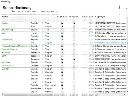Enable P.Search for Human Resource Management
Image resolution: width=130 pixels, height=97 pixels.
coord(74,46)
